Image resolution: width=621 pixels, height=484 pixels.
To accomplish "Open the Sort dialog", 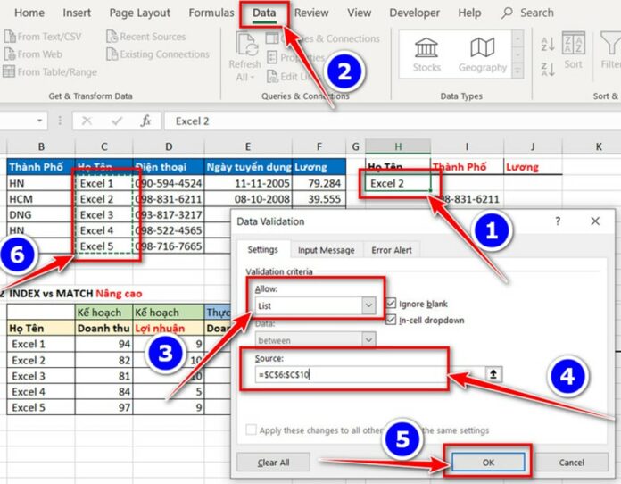I will (x=573, y=51).
